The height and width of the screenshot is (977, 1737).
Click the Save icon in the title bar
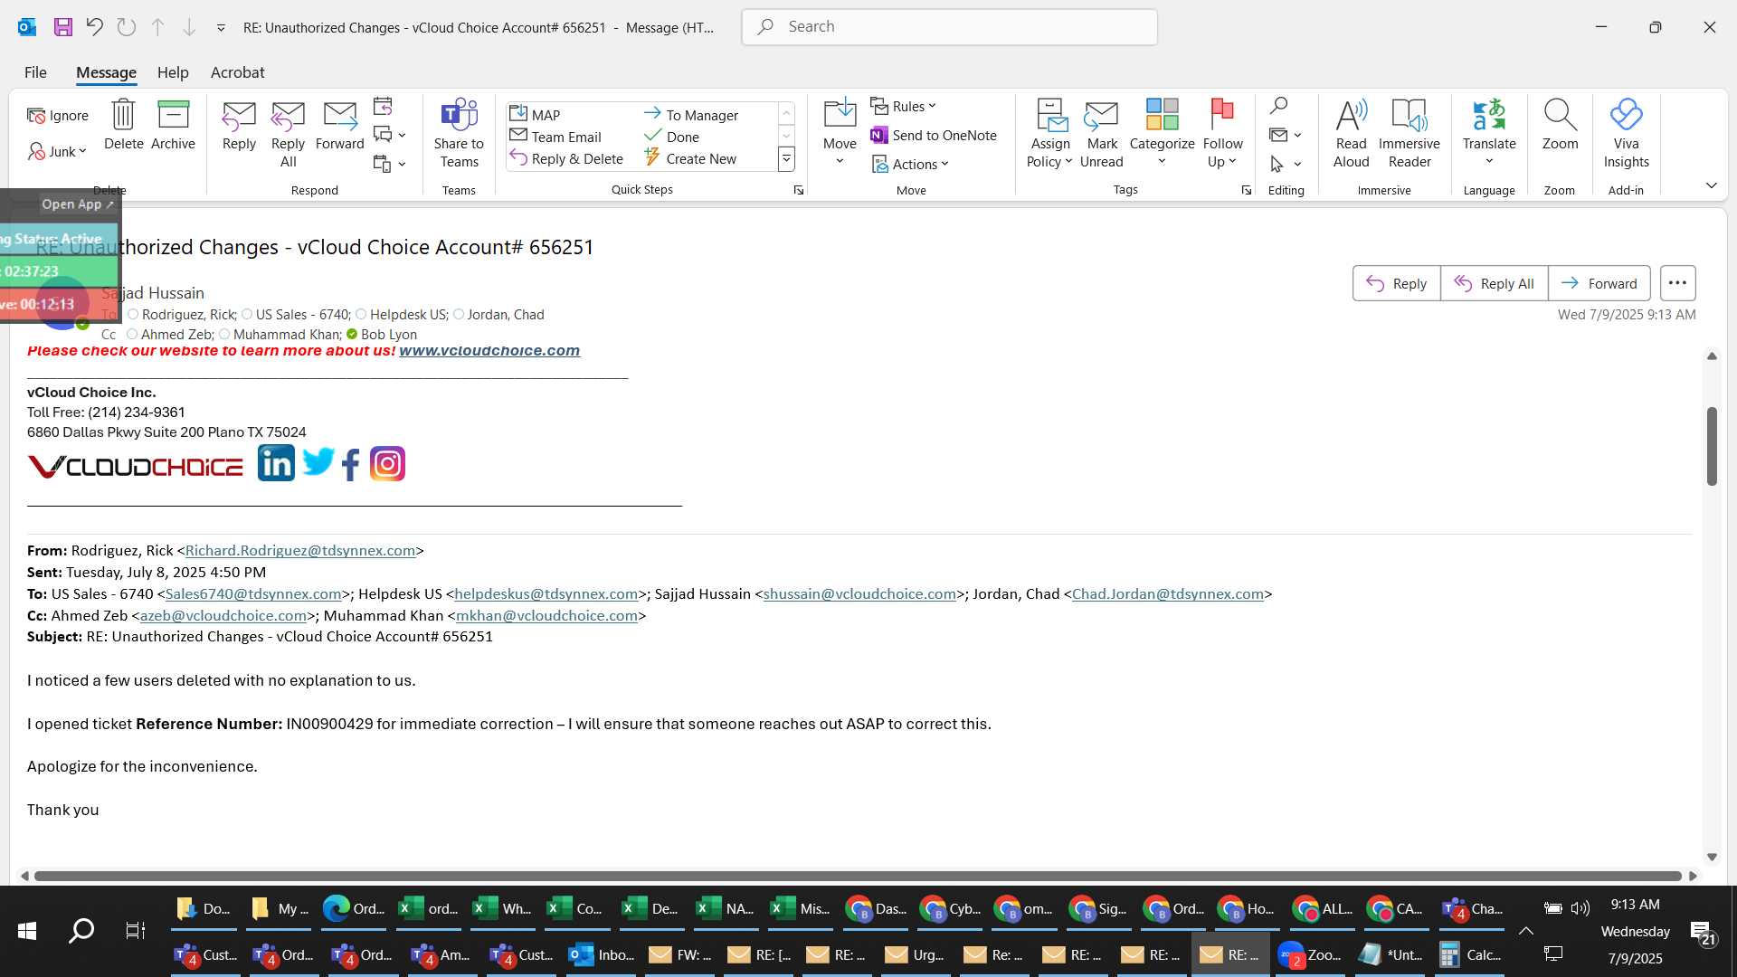[x=62, y=27]
